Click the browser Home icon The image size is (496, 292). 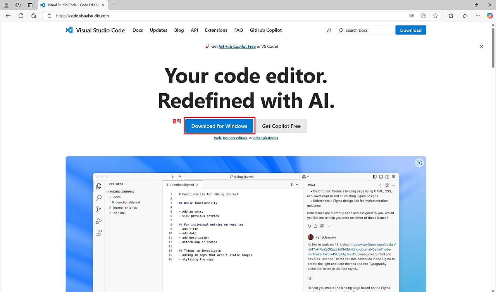point(34,16)
